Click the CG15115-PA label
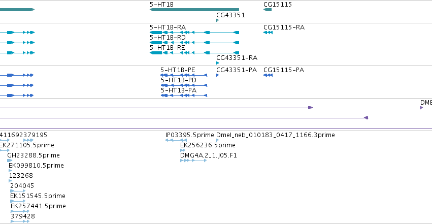This screenshot has width=432, height=224. click(x=283, y=70)
